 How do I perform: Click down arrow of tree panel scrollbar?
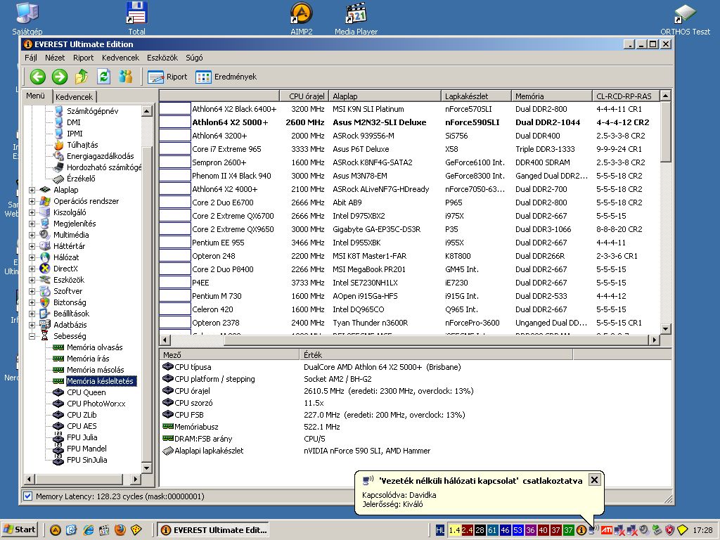coord(146,468)
